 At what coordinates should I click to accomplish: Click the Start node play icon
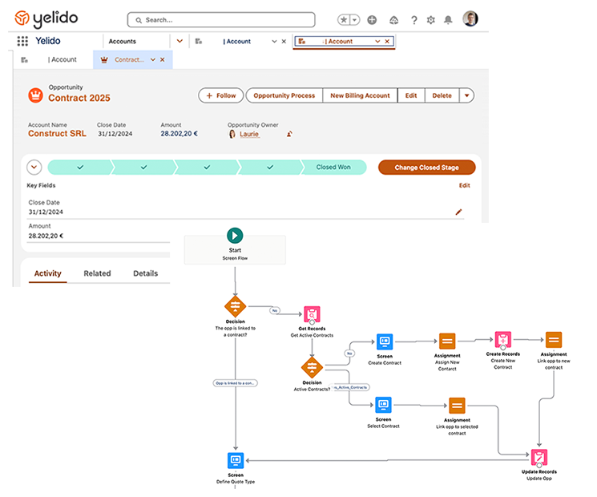tap(235, 235)
